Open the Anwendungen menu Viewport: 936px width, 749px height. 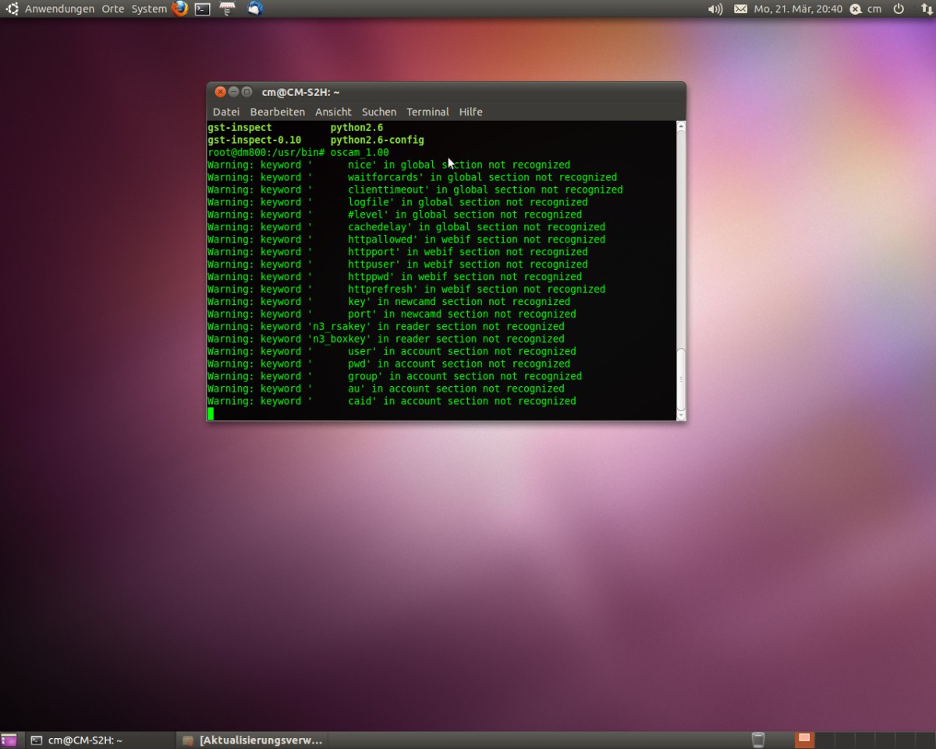tap(59, 9)
